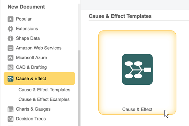Click the Charts & Gauges bar icon
This screenshot has height=126, width=189.
point(10,109)
